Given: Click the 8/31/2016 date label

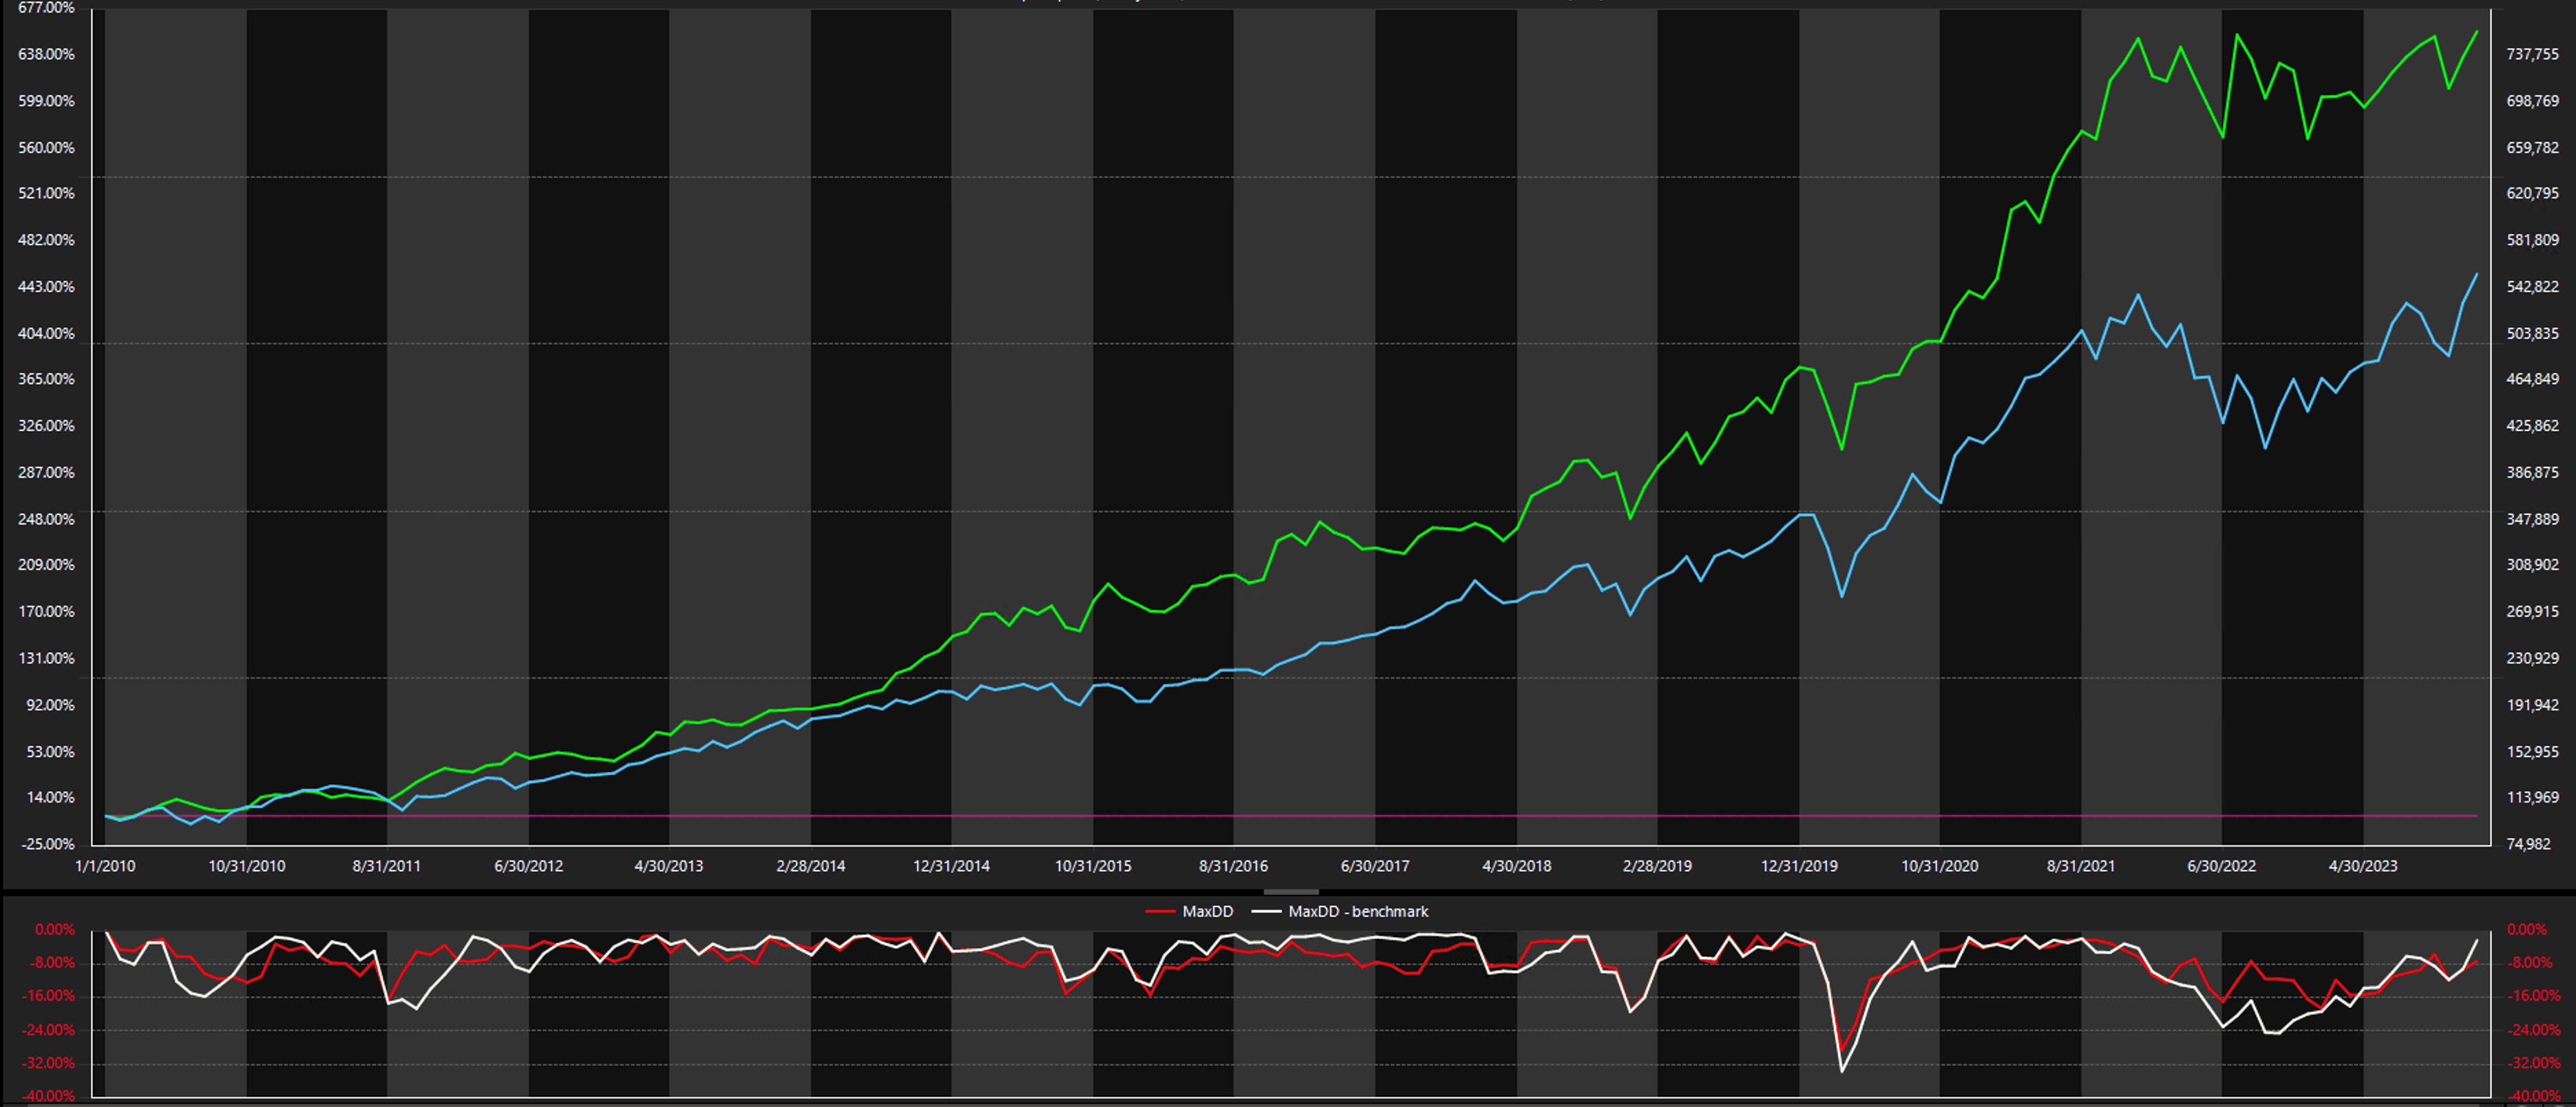Looking at the screenshot, I should pos(1234,866).
